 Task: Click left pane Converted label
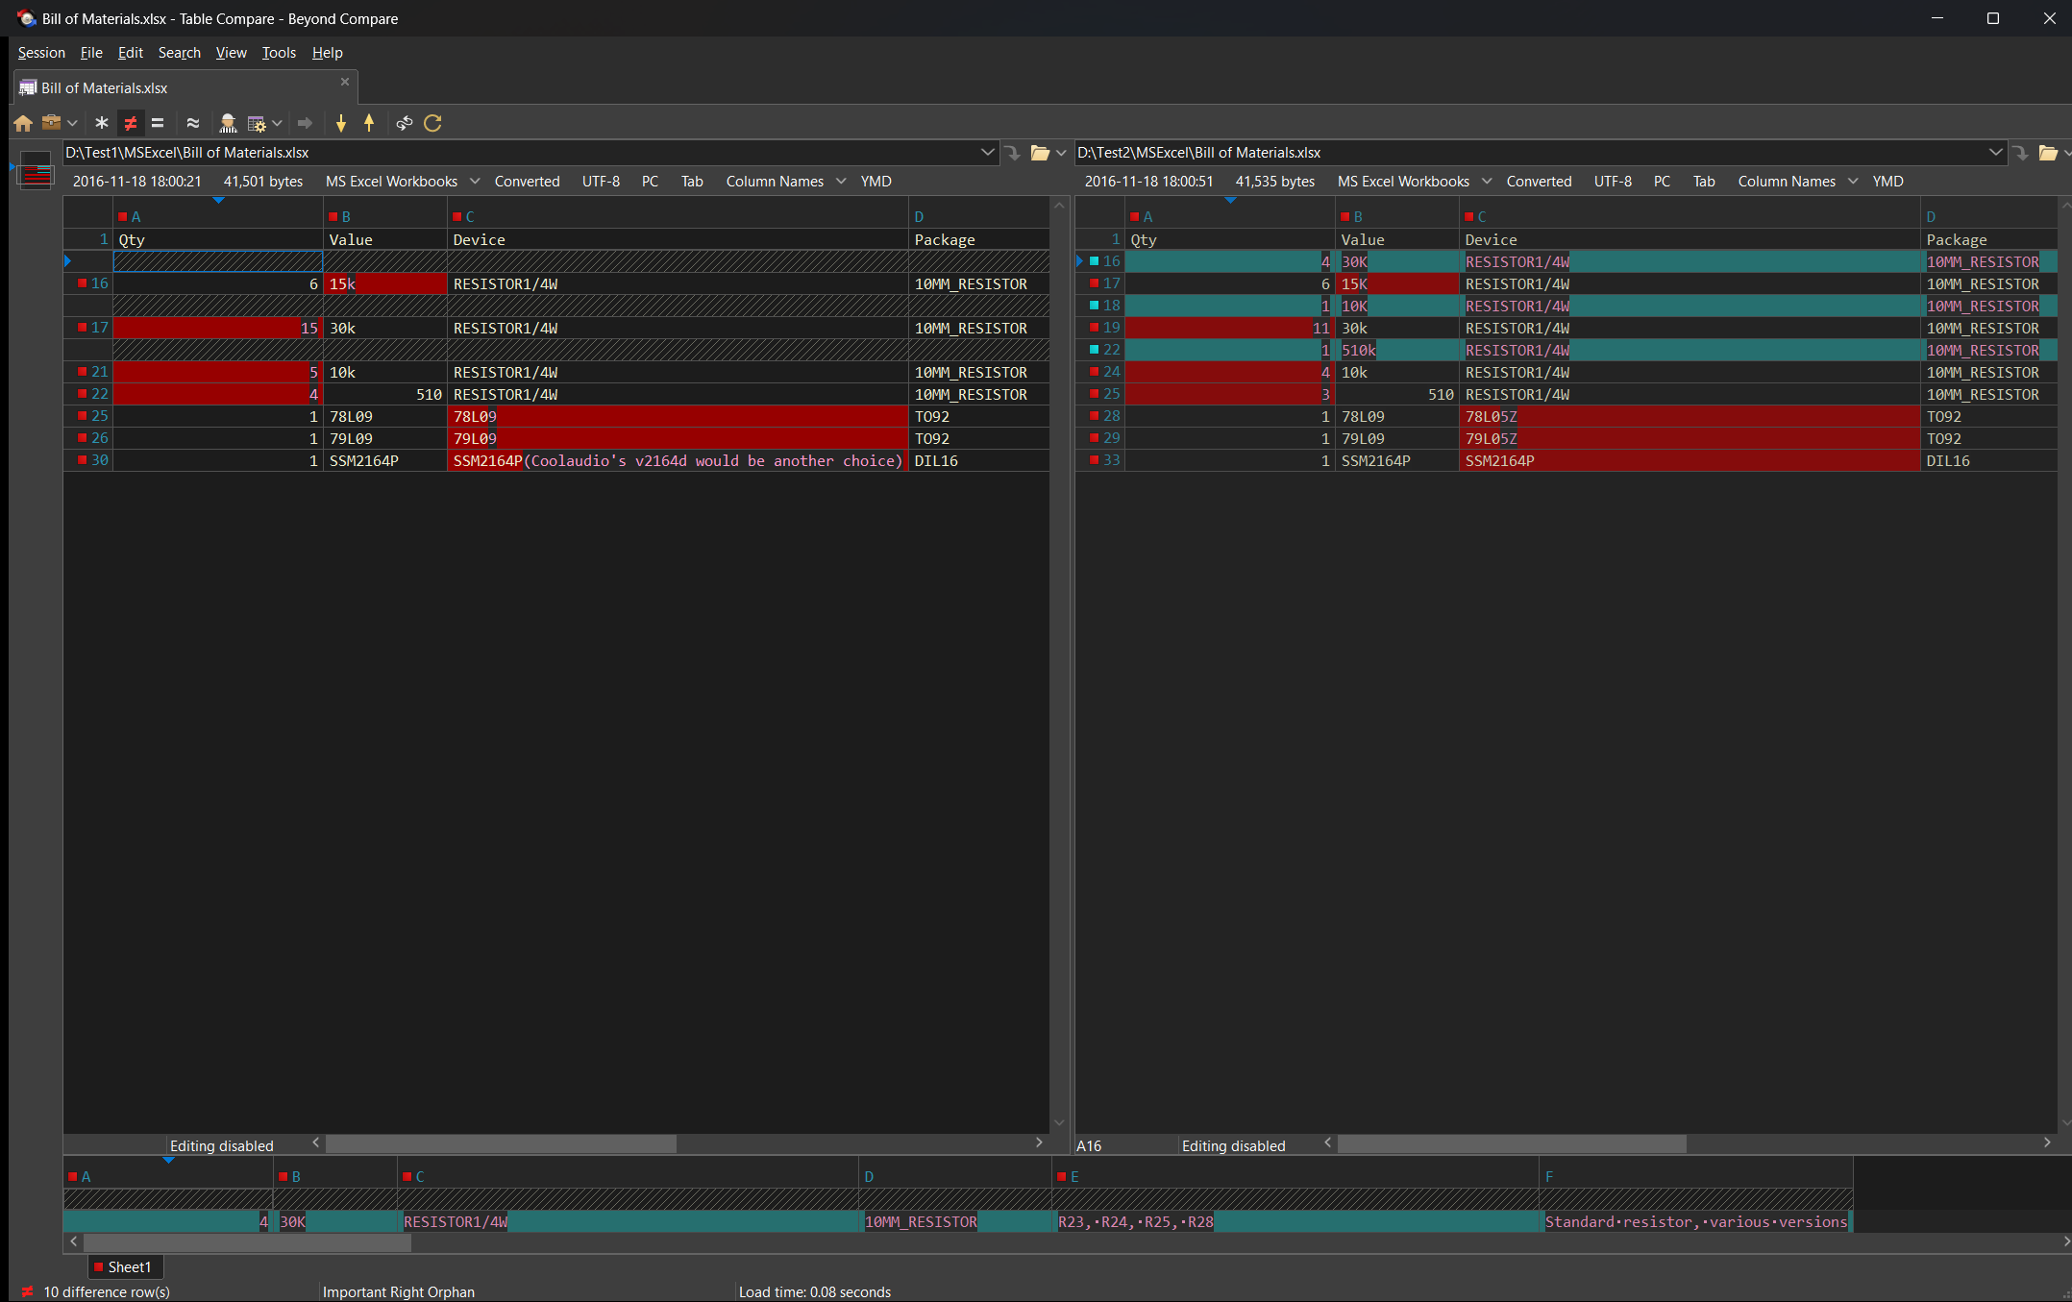pyautogui.click(x=527, y=182)
